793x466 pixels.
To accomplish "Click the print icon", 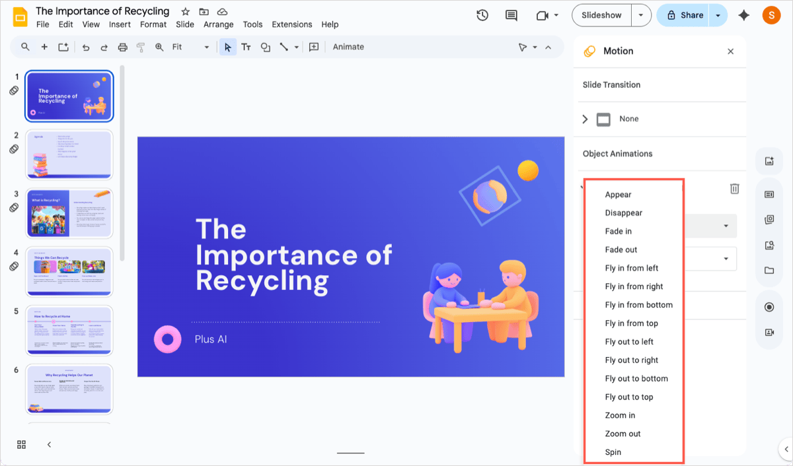I will tap(122, 47).
